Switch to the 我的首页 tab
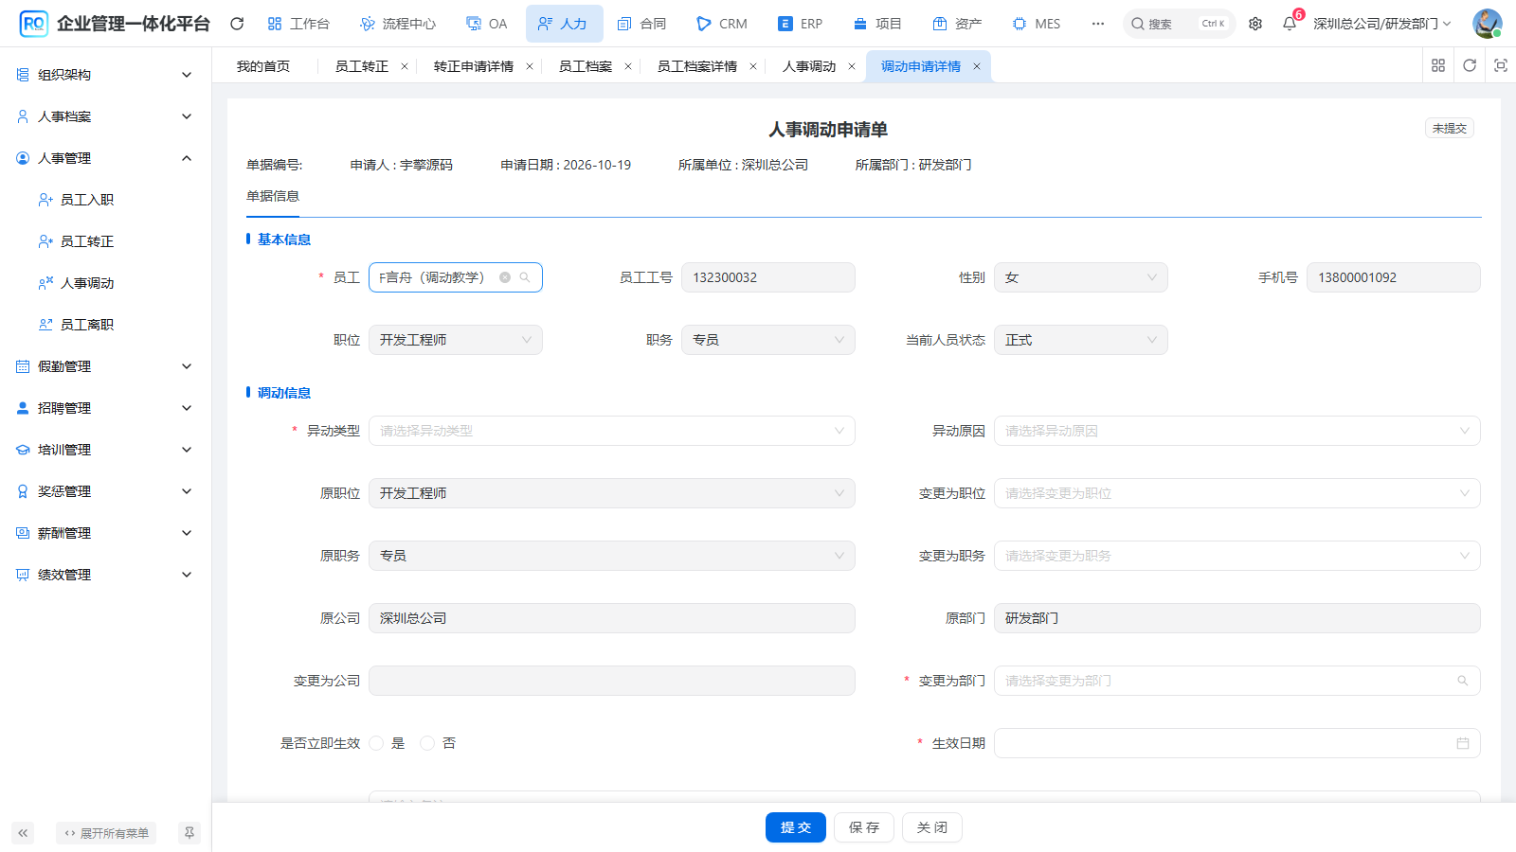The image size is (1516, 852). (x=263, y=66)
